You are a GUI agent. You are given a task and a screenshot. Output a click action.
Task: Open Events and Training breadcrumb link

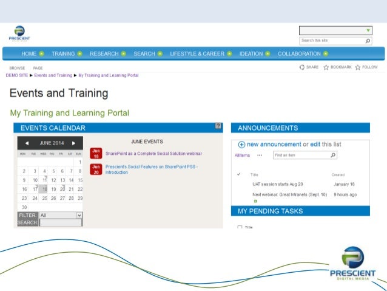[x=53, y=75]
